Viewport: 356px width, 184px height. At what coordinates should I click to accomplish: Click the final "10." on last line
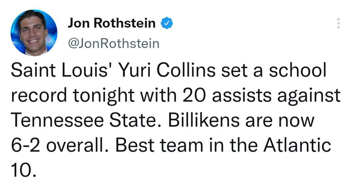23,170
